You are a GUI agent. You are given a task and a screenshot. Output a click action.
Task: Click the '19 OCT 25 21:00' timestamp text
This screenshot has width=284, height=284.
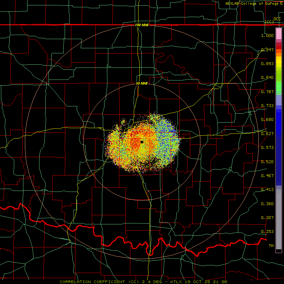[206, 282]
